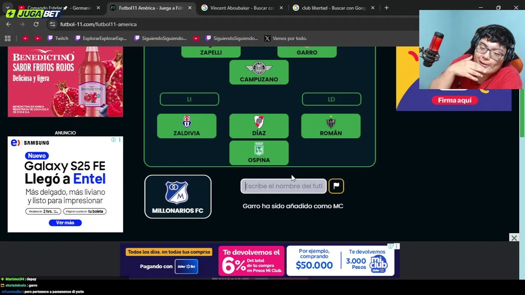The image size is (525, 295).
Task: Reload the page with refresh icon
Action: click(x=36, y=24)
